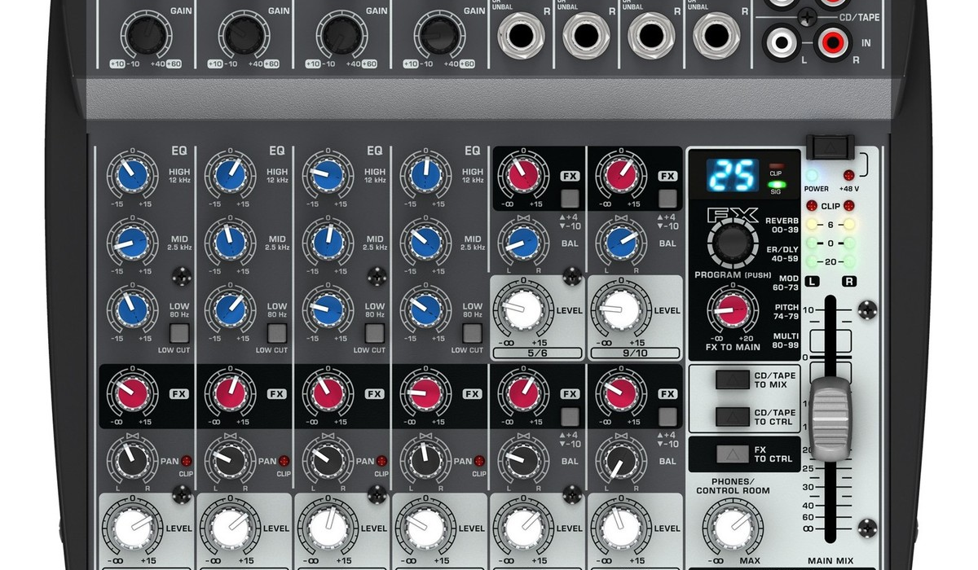Adjust channel 2 PAN knob
This screenshot has height=570, width=978.
pyautogui.click(x=229, y=460)
